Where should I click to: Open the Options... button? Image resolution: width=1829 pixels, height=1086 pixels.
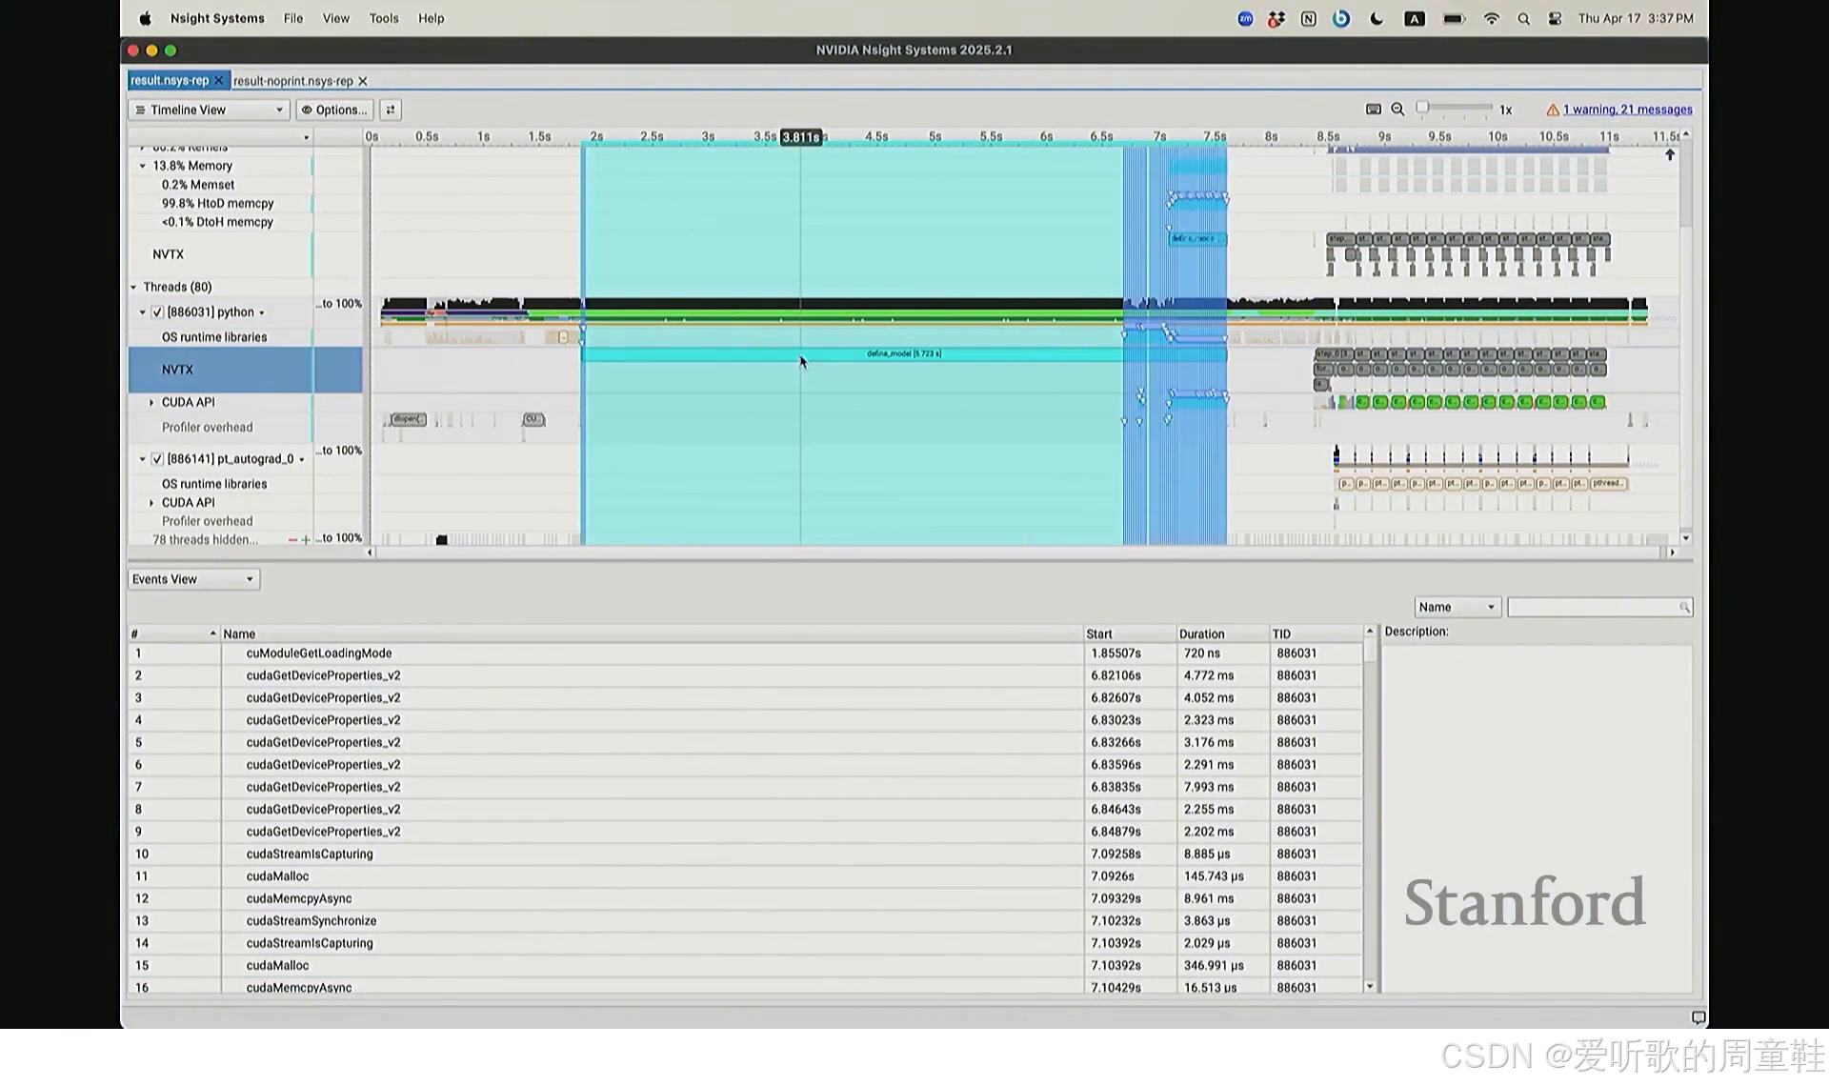334,110
